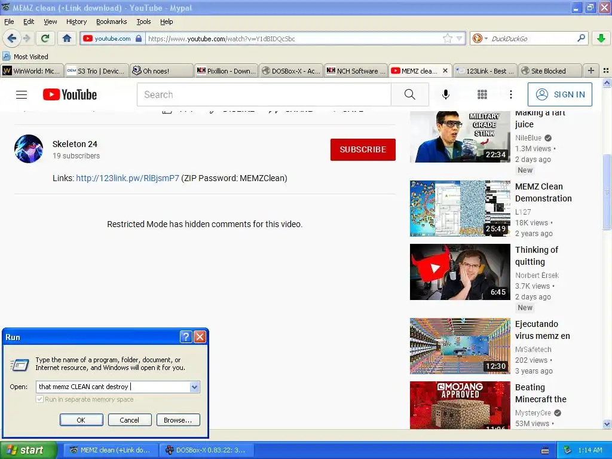The width and height of the screenshot is (612, 459).
Task: Open the YouTube apps grid icon
Action: tap(482, 94)
